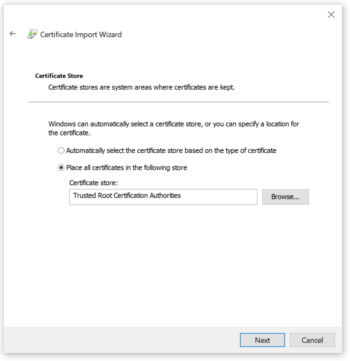Click the Certificate Import Wizard icon

click(32, 34)
